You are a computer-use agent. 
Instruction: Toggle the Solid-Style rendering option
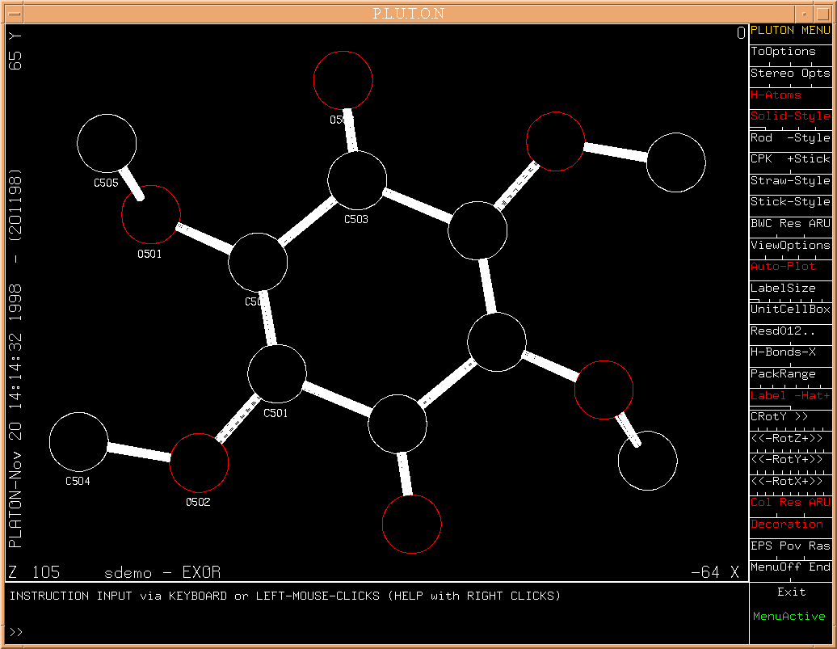pyautogui.click(x=789, y=116)
